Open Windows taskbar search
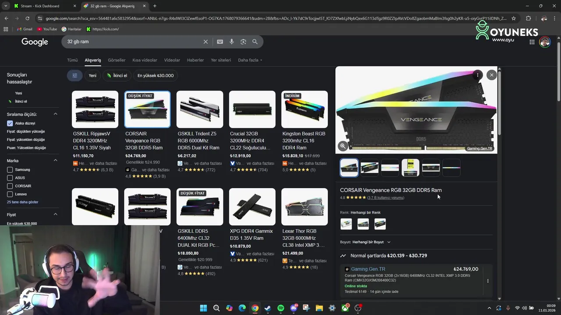This screenshot has width=561, height=315. pyautogui.click(x=217, y=308)
